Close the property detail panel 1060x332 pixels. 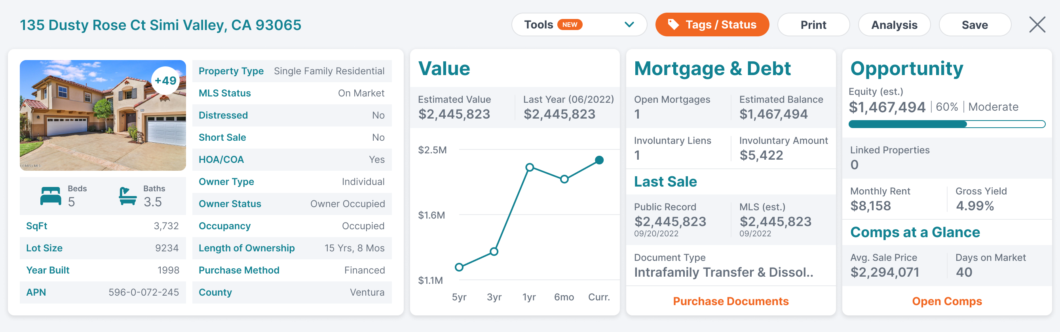point(1037,25)
